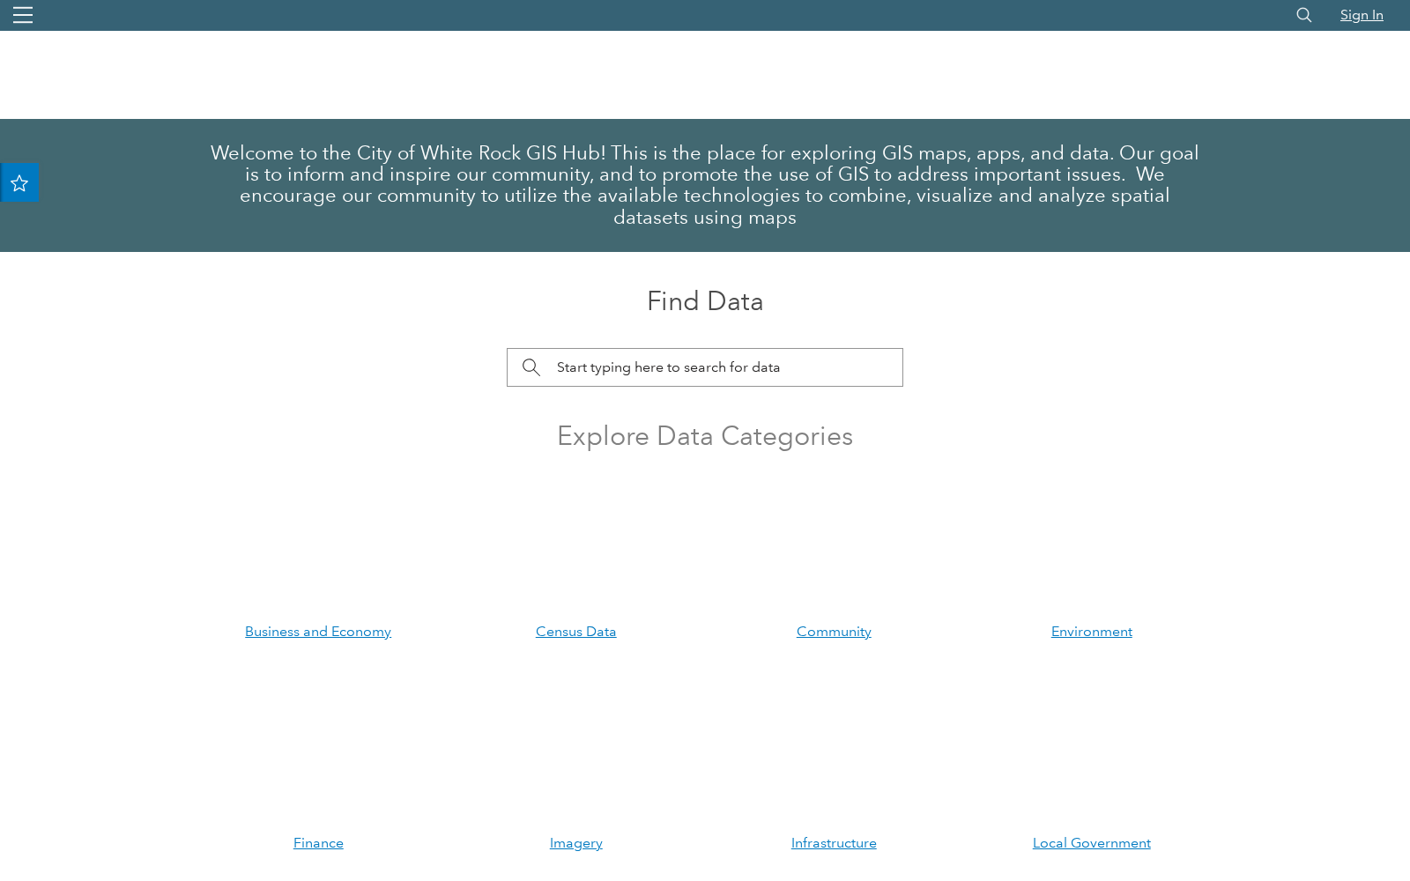Click the Explore Data Categories heading
1410x881 pixels.
point(705,436)
